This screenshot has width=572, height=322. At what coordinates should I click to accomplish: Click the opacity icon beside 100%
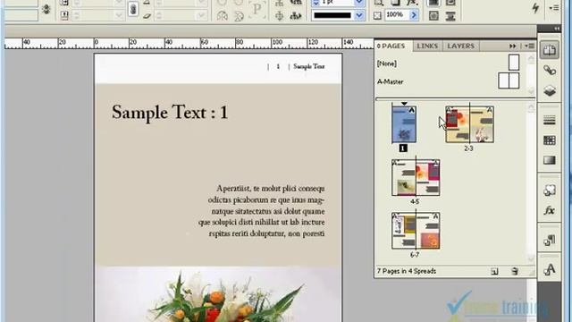tap(377, 15)
